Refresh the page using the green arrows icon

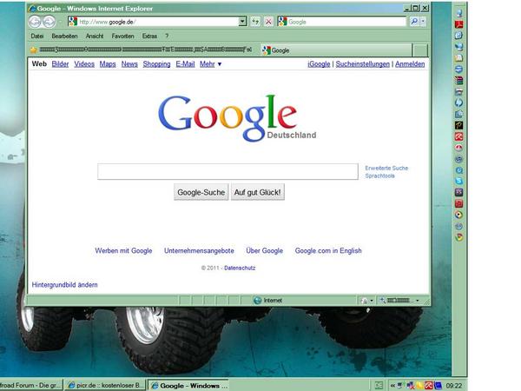254,22
